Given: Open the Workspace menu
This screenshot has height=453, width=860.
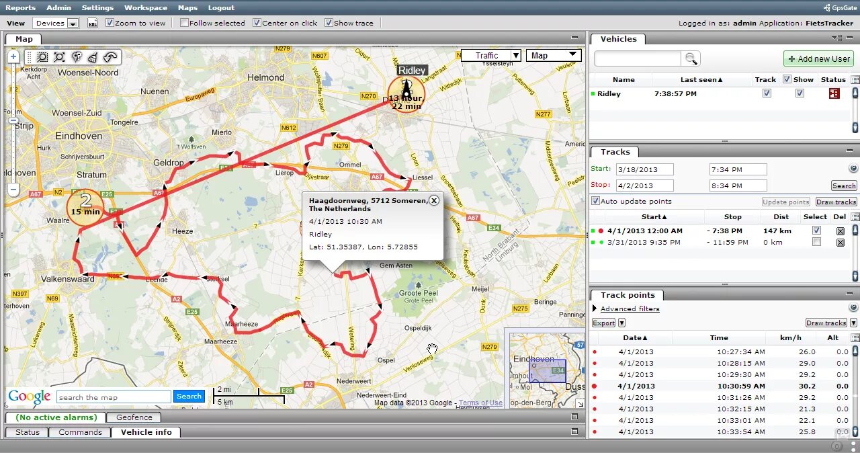Looking at the screenshot, I should 146,7.
